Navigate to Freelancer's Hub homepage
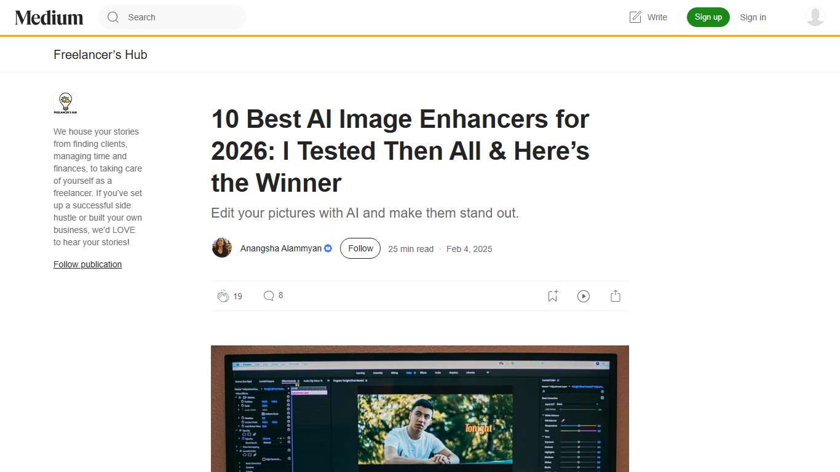The width and height of the screenshot is (840, 472). click(100, 55)
